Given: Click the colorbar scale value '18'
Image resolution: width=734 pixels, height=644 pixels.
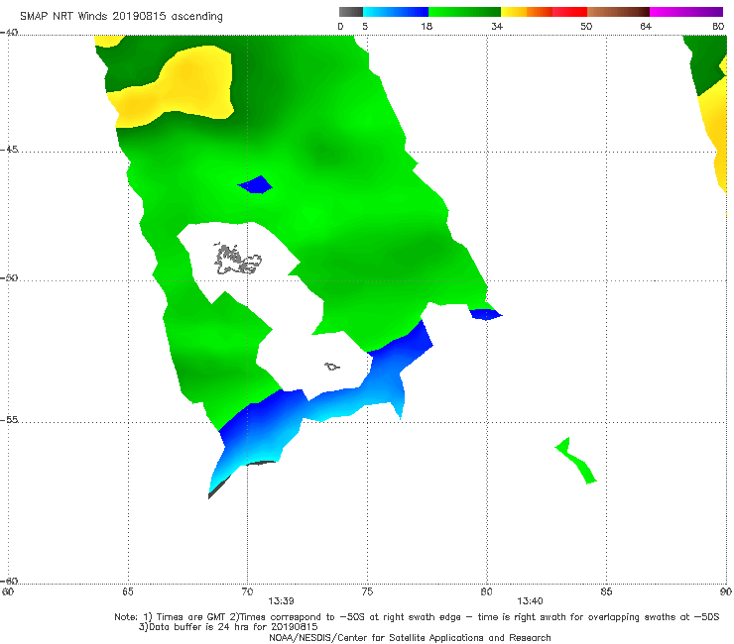Looking at the screenshot, I should point(427,26).
